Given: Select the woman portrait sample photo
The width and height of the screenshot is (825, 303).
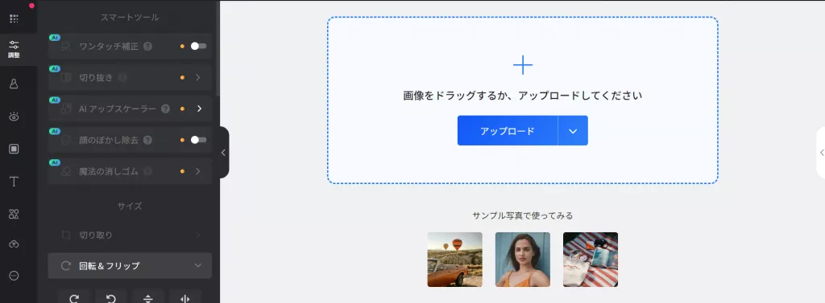Looking at the screenshot, I should pyautogui.click(x=522, y=260).
